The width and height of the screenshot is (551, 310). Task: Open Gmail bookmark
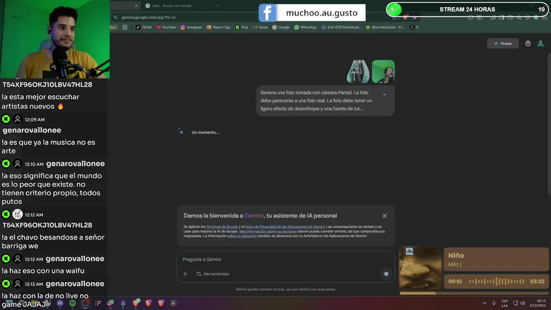pos(260,27)
